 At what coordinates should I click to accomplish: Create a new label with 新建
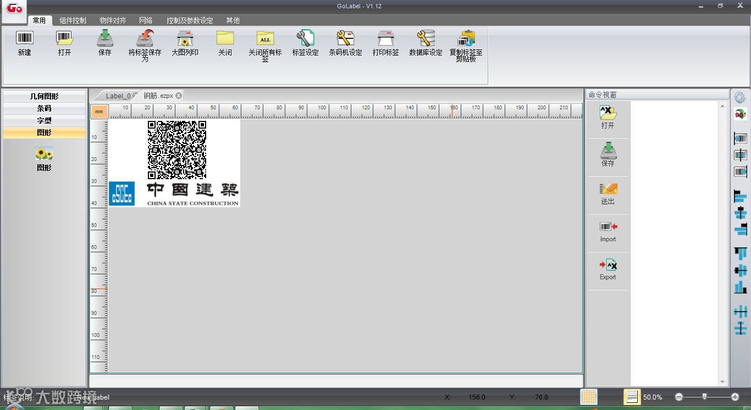tap(24, 43)
